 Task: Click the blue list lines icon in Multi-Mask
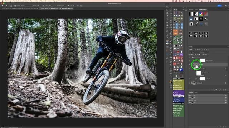click(x=201, y=24)
